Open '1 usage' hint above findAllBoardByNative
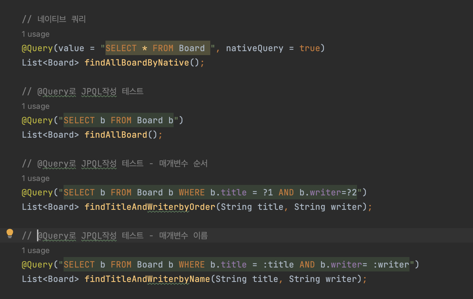 (x=36, y=34)
